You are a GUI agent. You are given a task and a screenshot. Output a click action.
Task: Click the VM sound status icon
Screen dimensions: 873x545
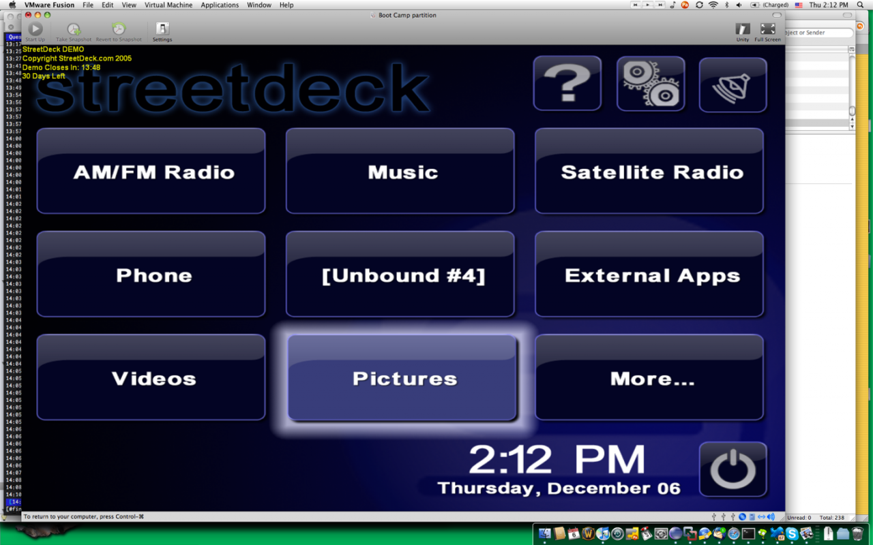point(771,516)
